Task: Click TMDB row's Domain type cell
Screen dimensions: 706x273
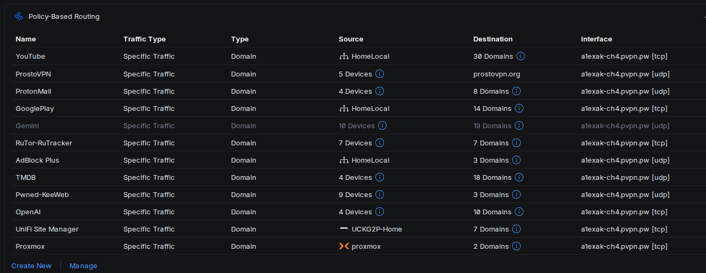Action: [243, 177]
